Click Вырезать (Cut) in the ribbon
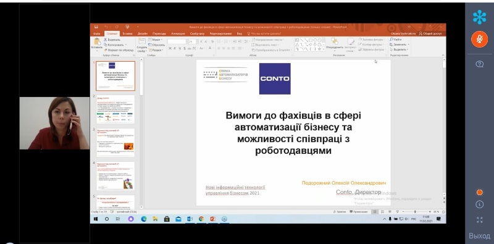Viewport: 494px width, 244px height. click(x=112, y=40)
